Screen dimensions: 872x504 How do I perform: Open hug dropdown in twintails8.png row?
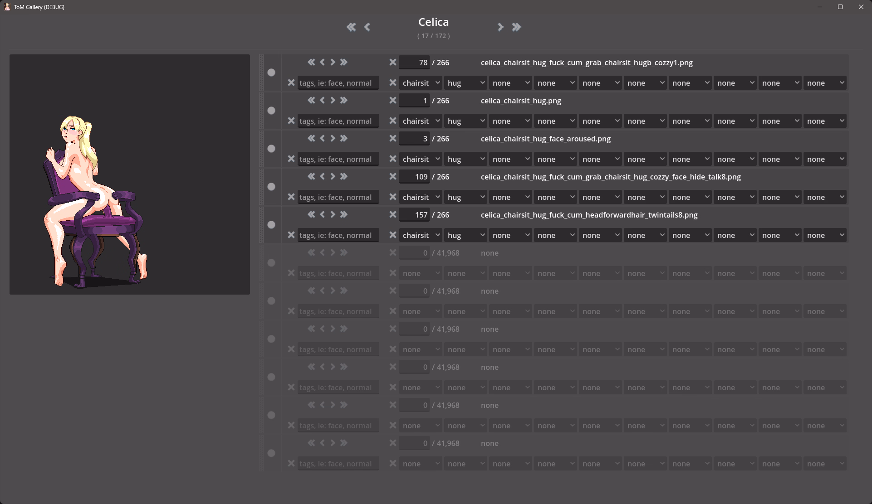pyautogui.click(x=465, y=235)
